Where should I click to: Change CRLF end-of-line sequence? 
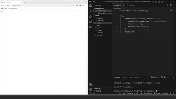click(x=141, y=94)
